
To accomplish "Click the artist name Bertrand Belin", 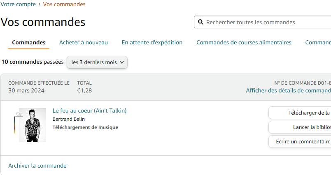I will (x=69, y=119).
